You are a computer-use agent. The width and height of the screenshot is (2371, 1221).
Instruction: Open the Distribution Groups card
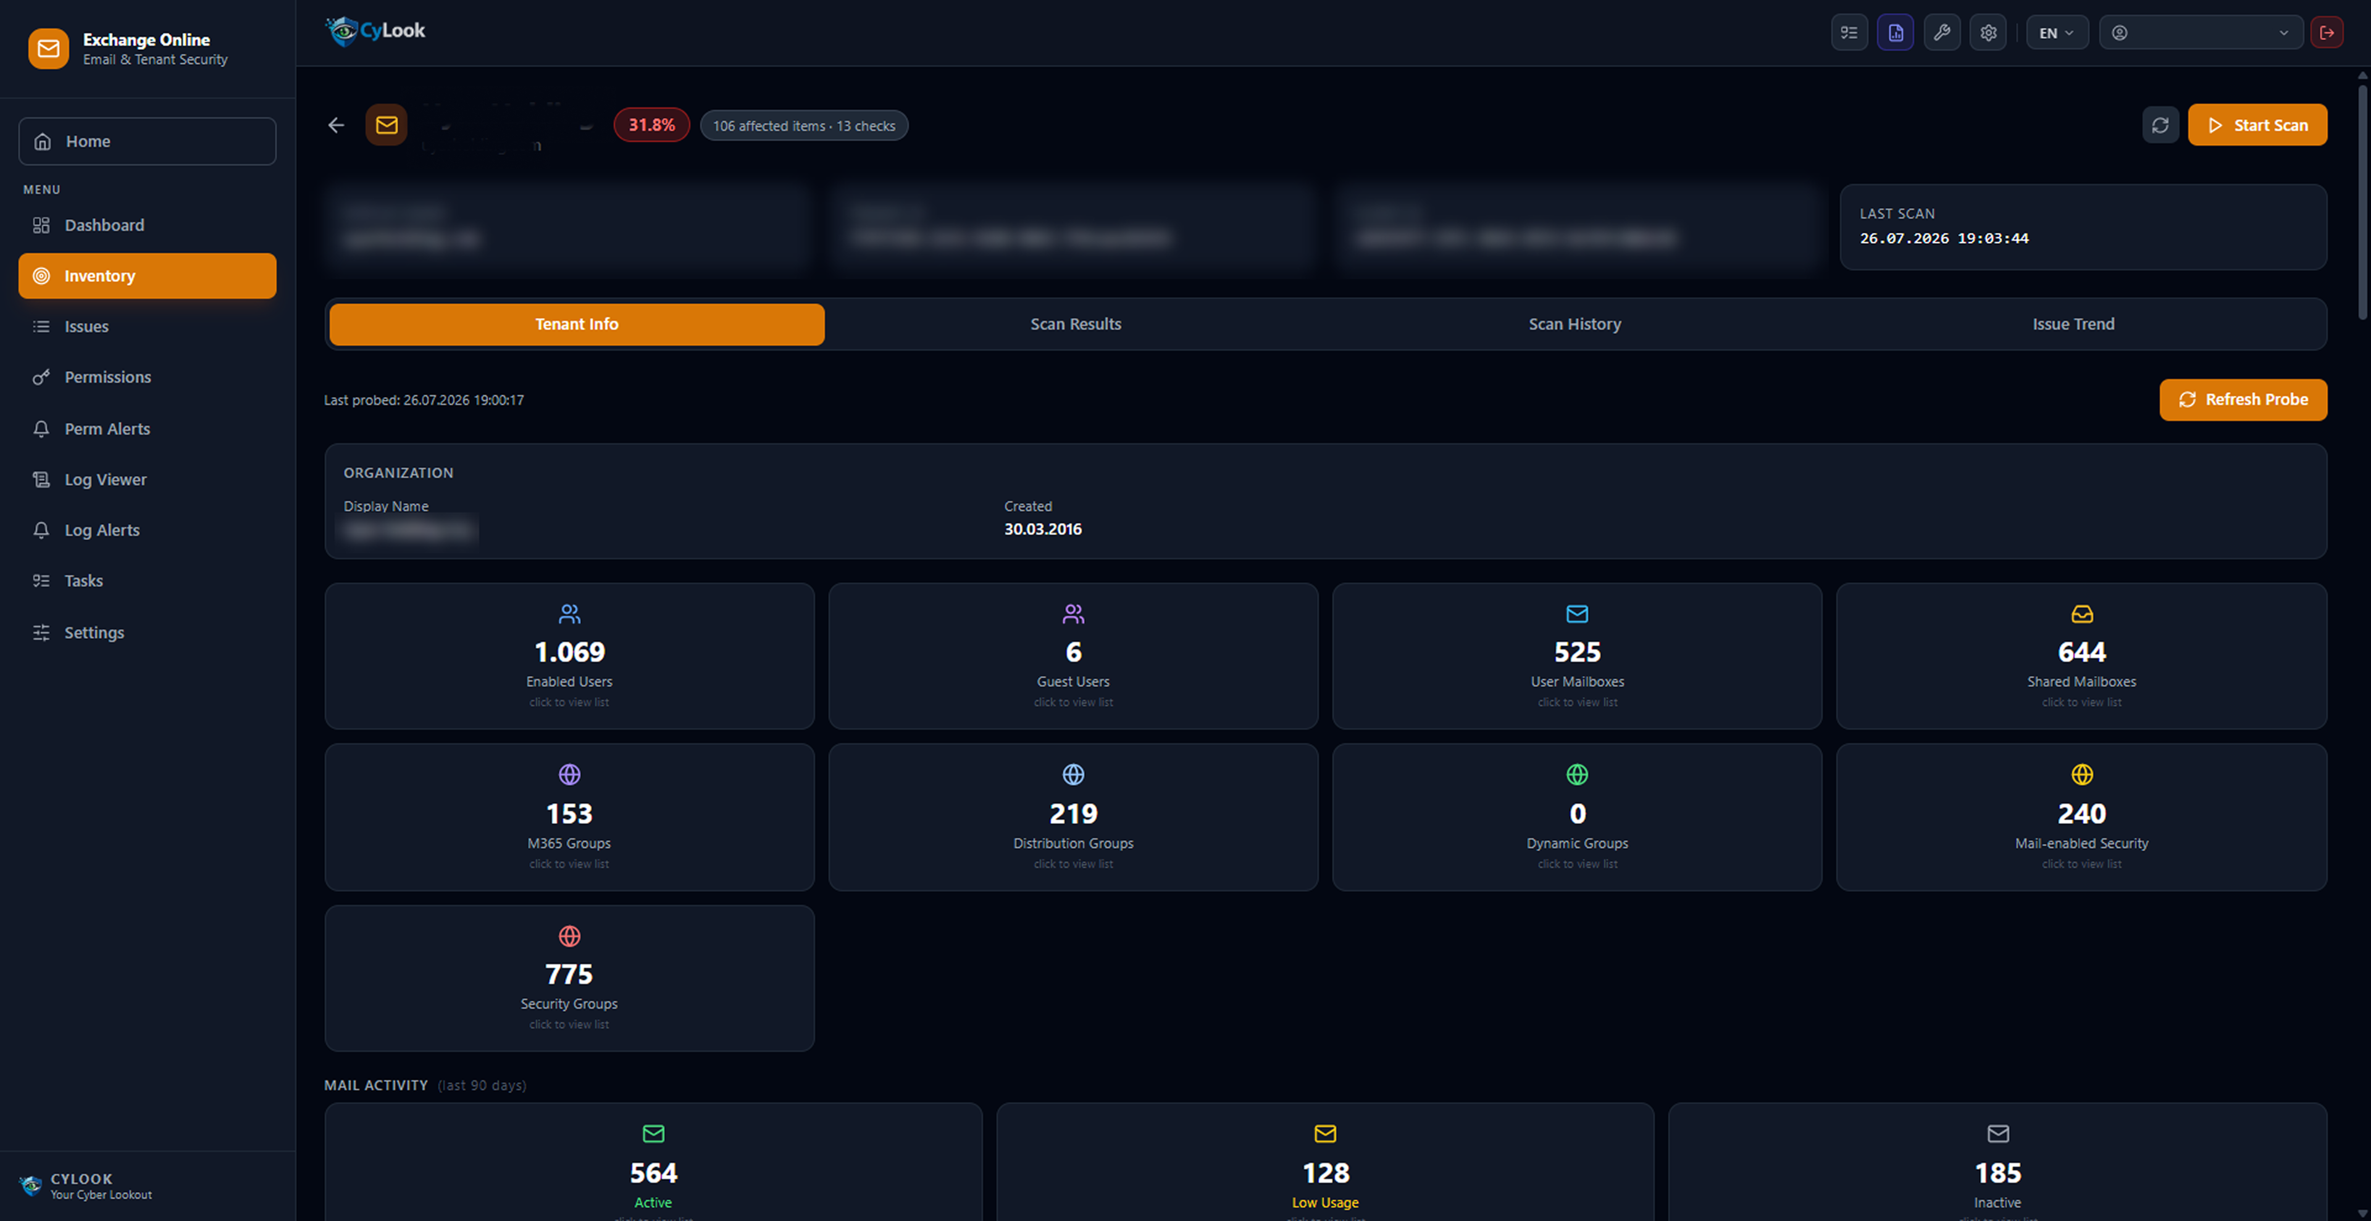(x=1073, y=817)
